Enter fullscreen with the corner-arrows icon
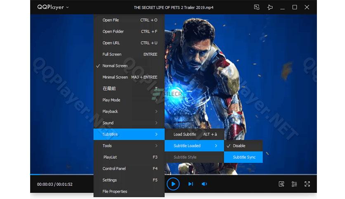This screenshot has height=199, width=345. point(307,184)
